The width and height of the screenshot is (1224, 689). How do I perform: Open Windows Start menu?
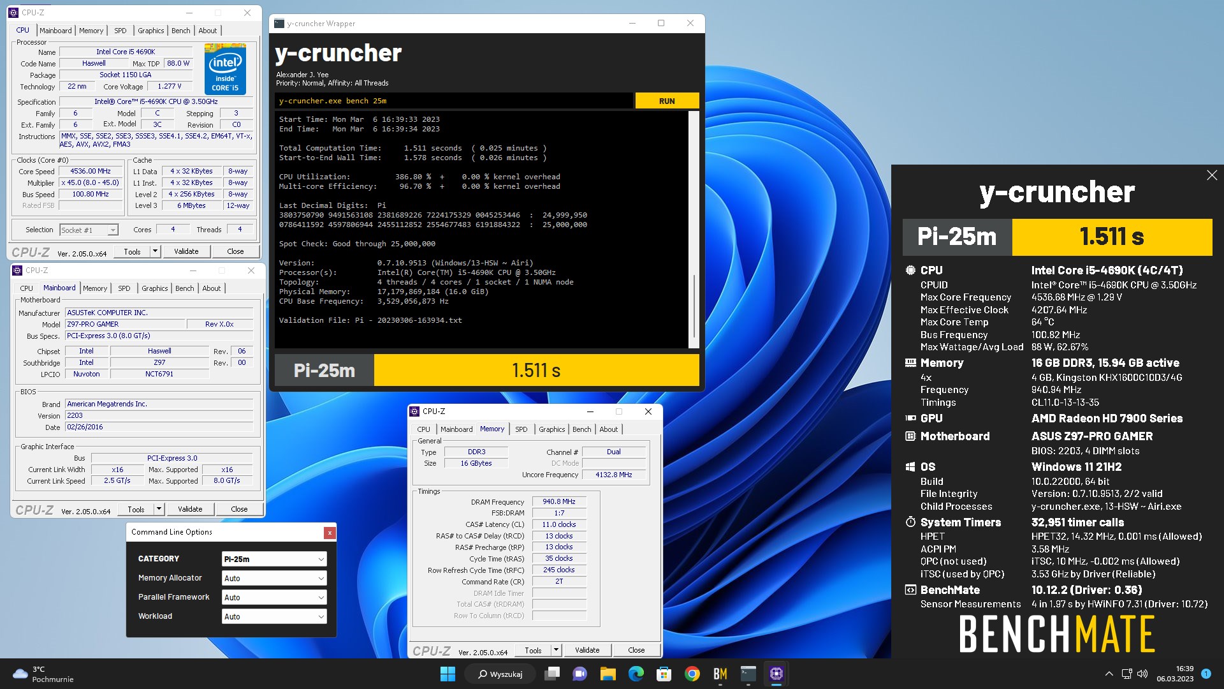pyautogui.click(x=448, y=674)
